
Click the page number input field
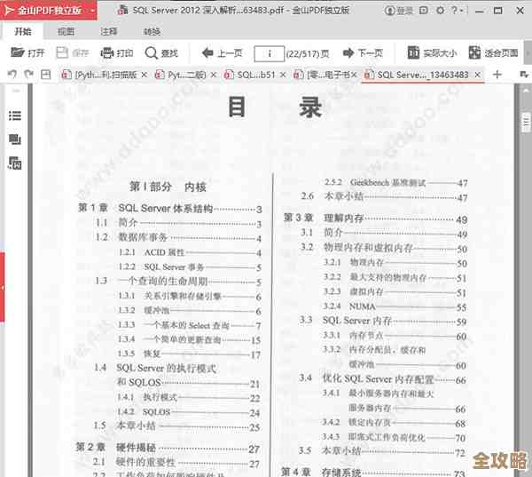pos(269,53)
